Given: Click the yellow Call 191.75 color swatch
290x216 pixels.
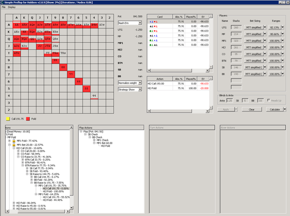Looking at the screenshot, I should pyautogui.click(x=8, y=119).
